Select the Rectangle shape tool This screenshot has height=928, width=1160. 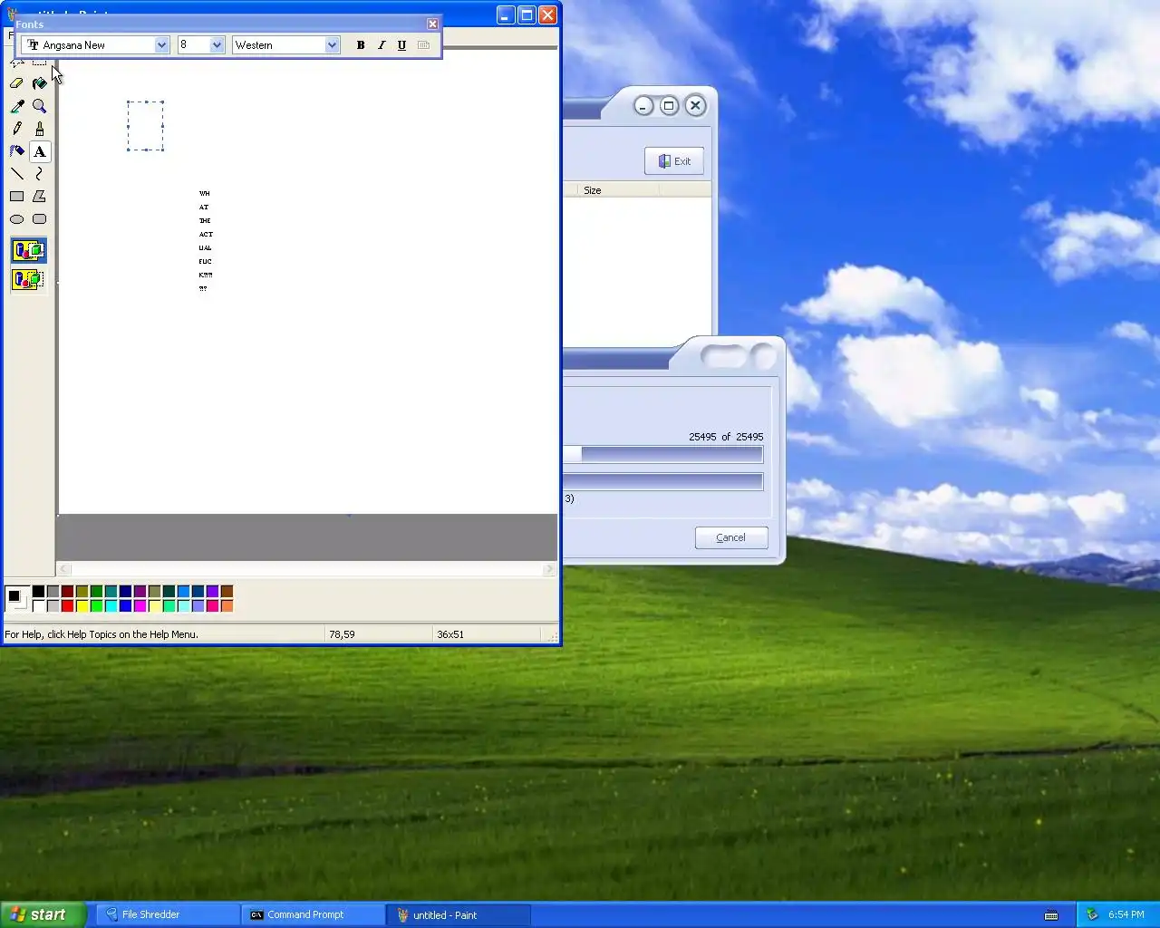coord(16,197)
